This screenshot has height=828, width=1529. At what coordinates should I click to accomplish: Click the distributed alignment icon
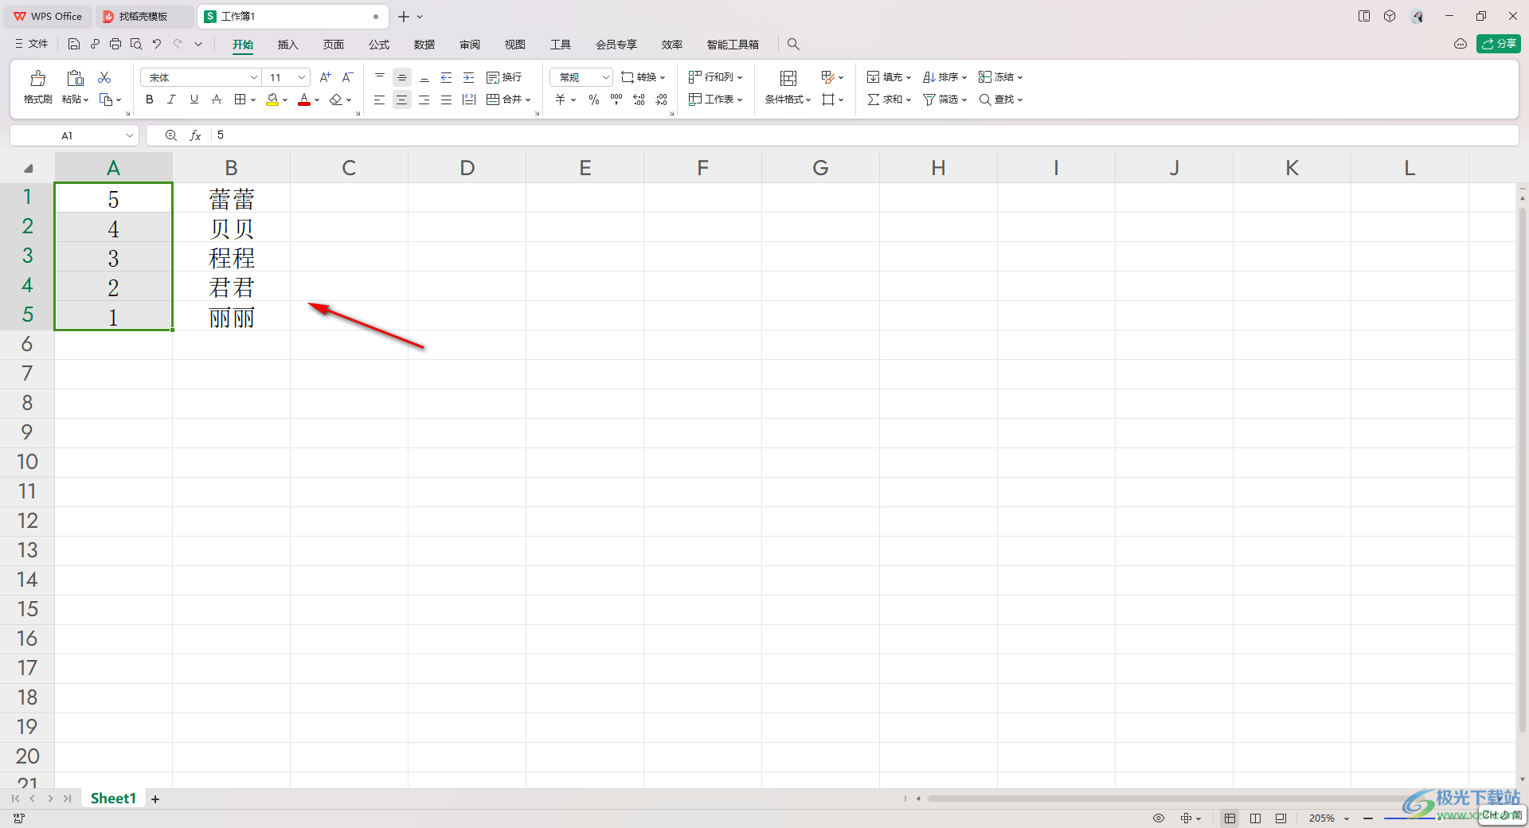[x=469, y=100]
